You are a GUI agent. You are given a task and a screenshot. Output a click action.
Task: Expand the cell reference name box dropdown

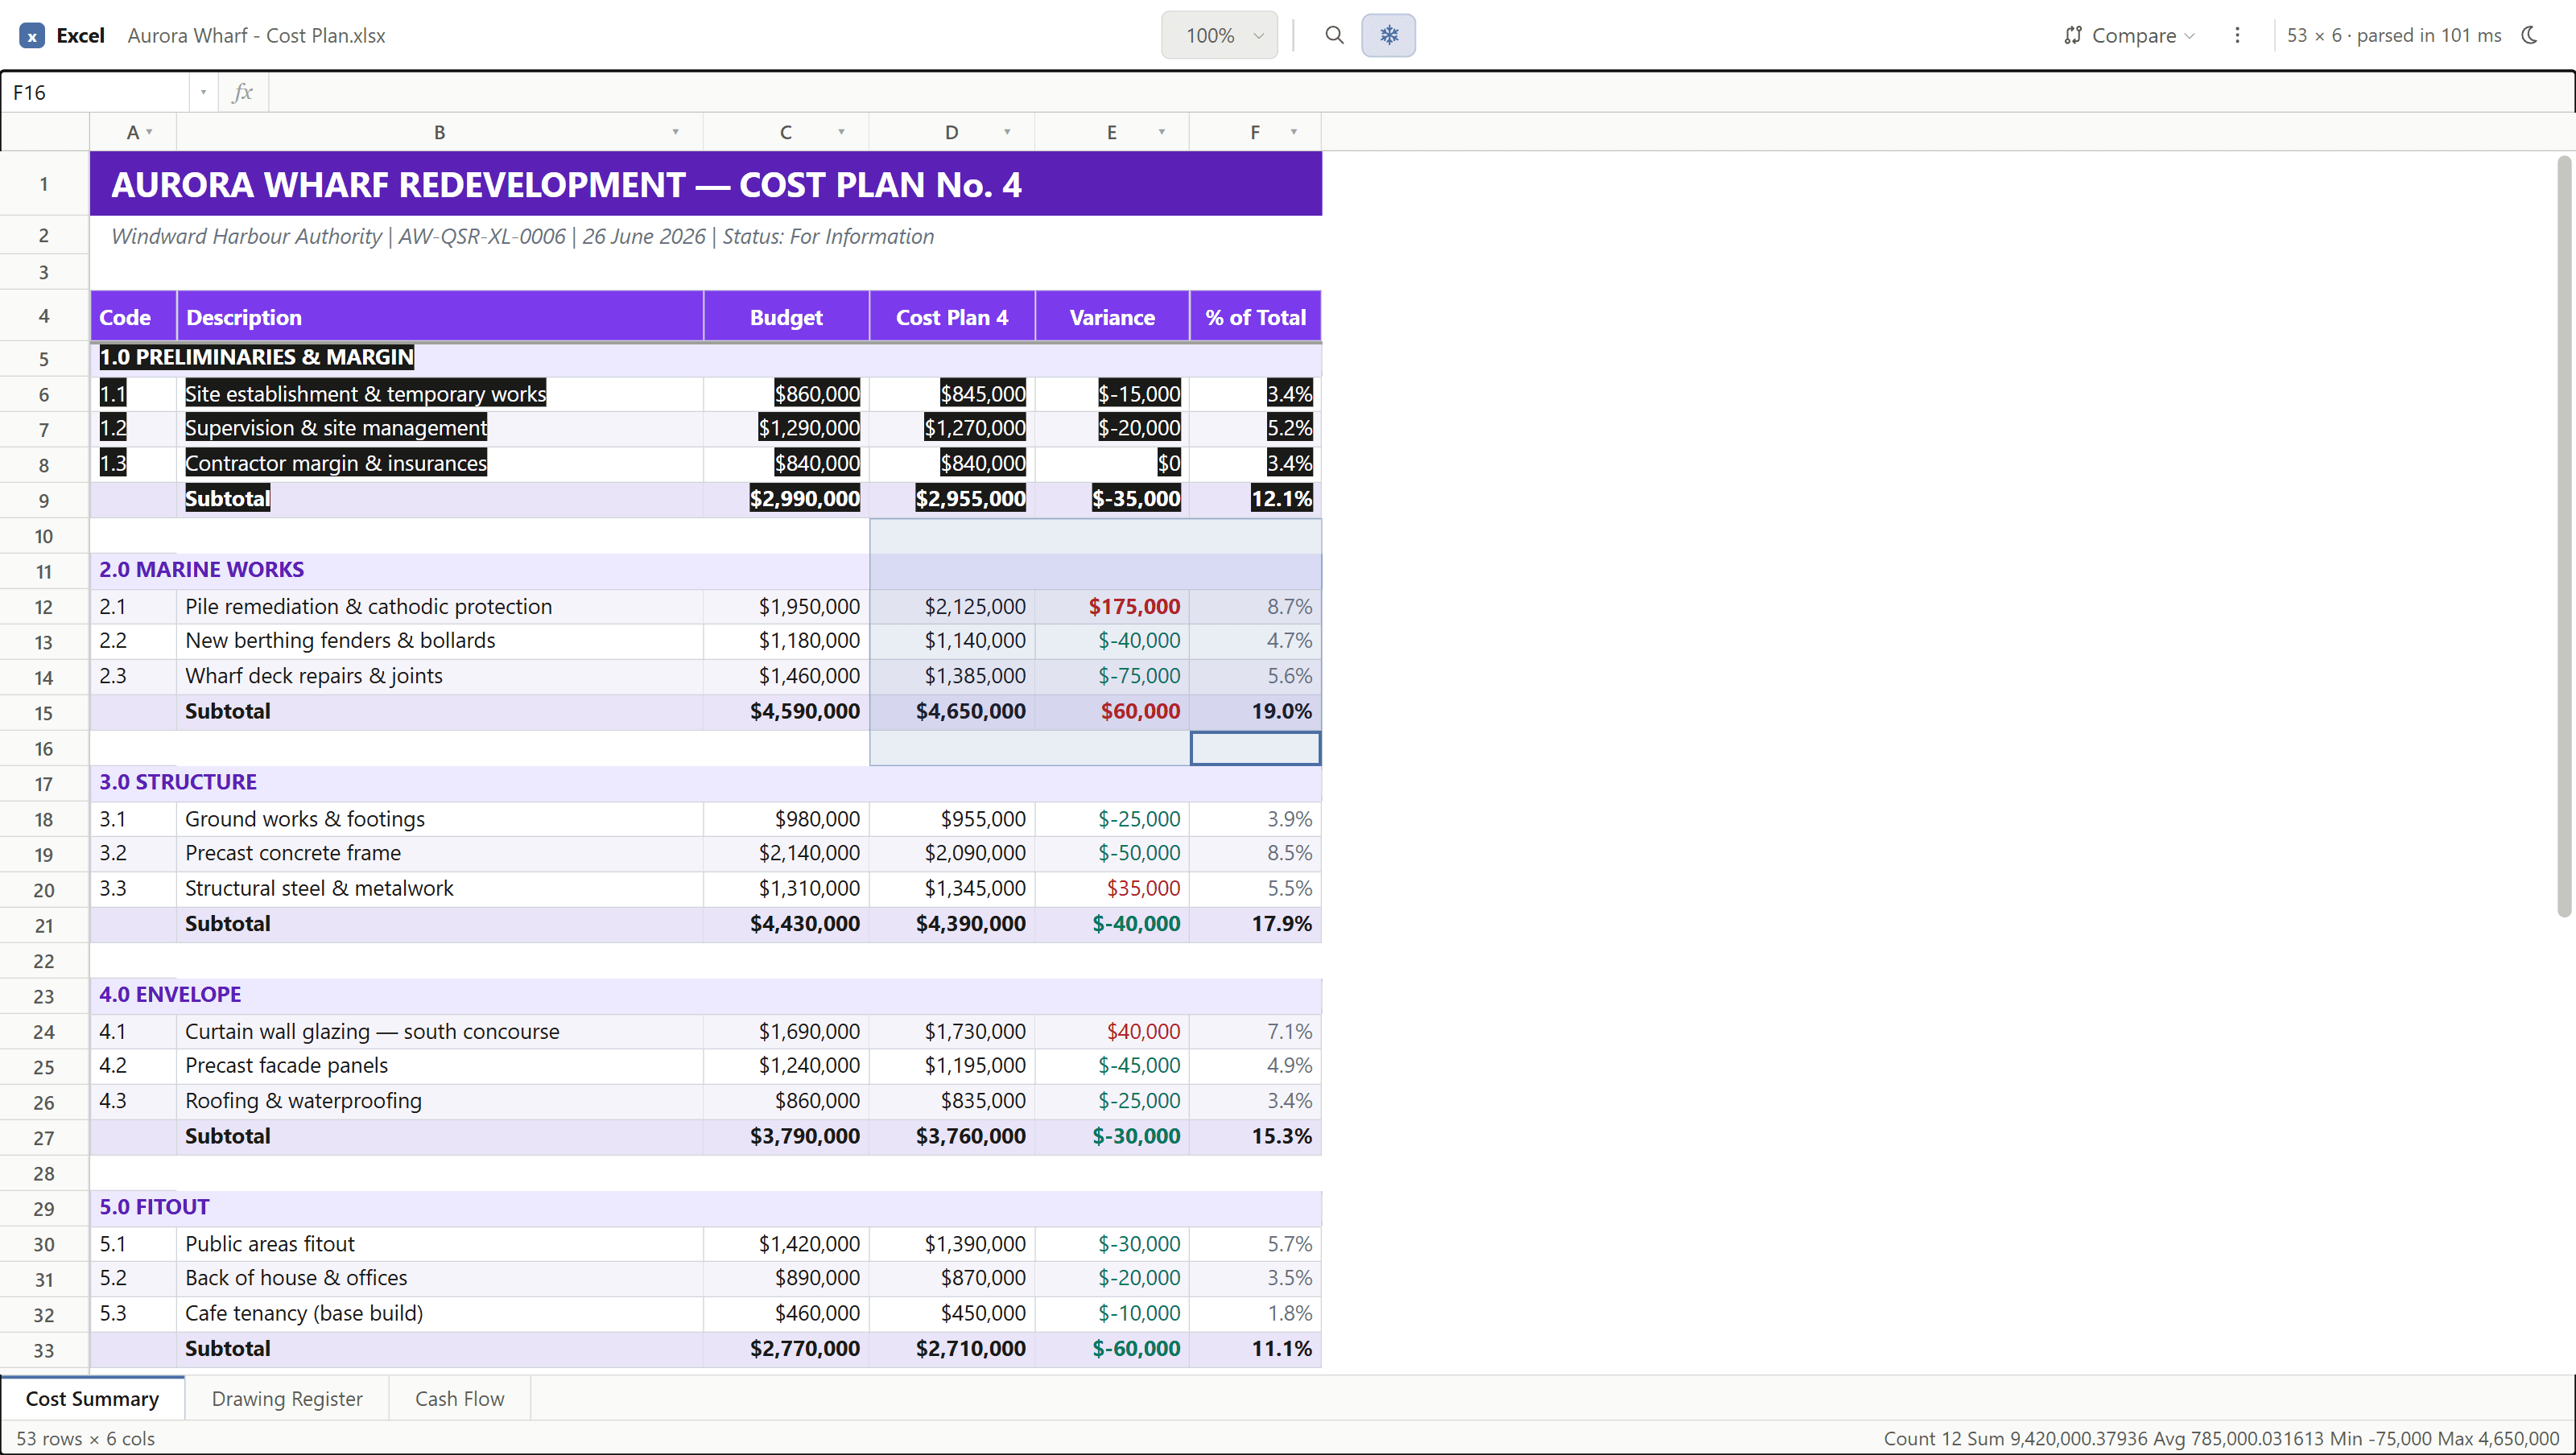tap(203, 93)
